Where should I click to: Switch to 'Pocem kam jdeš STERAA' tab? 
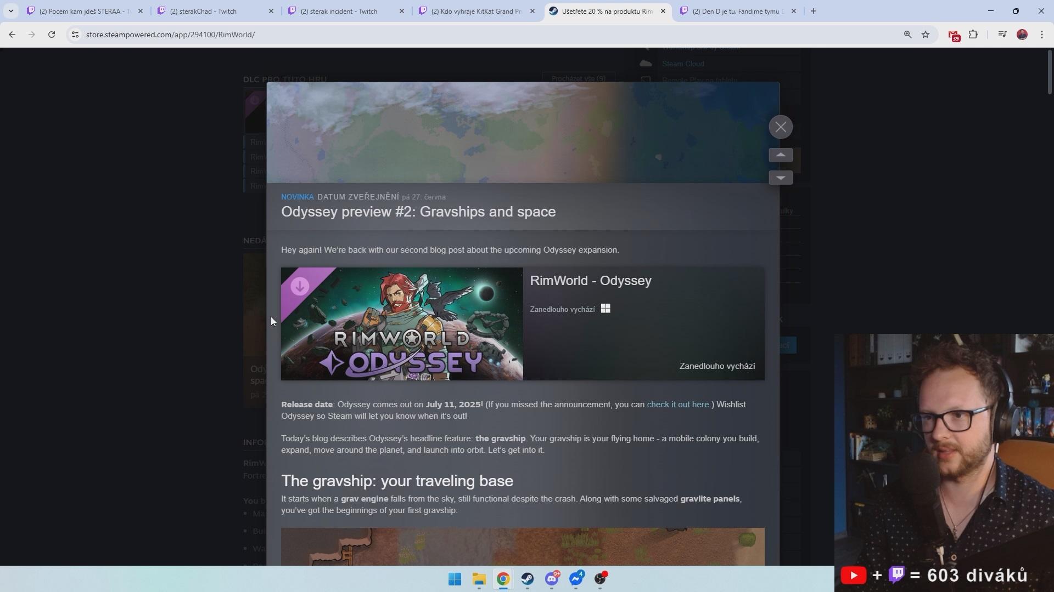click(85, 11)
